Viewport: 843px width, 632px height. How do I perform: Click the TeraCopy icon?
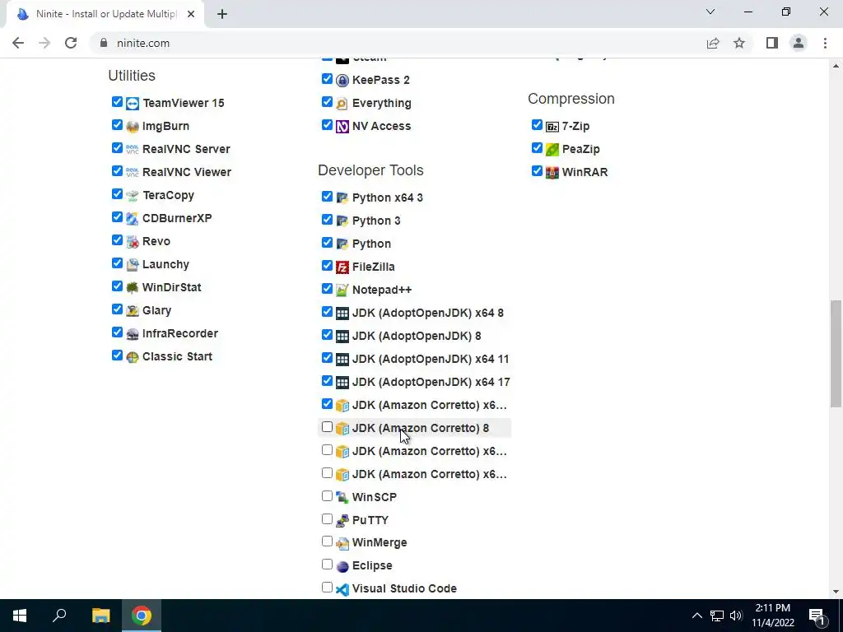click(133, 196)
